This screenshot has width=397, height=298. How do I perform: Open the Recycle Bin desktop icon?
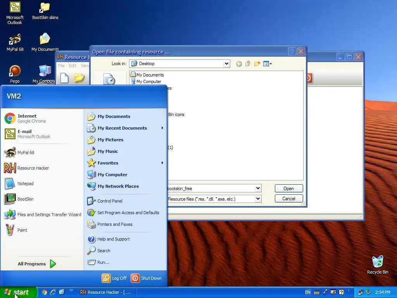coord(378,265)
